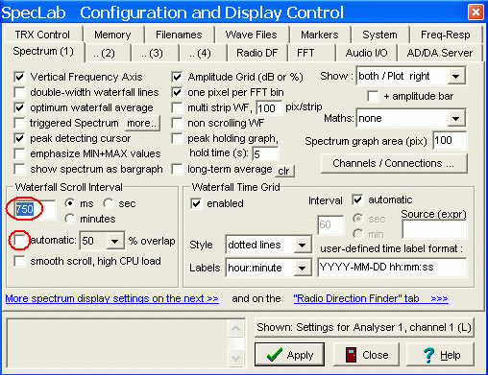Click user-defined time label format field
Viewport: 488px width, 375px height.
(x=392, y=268)
